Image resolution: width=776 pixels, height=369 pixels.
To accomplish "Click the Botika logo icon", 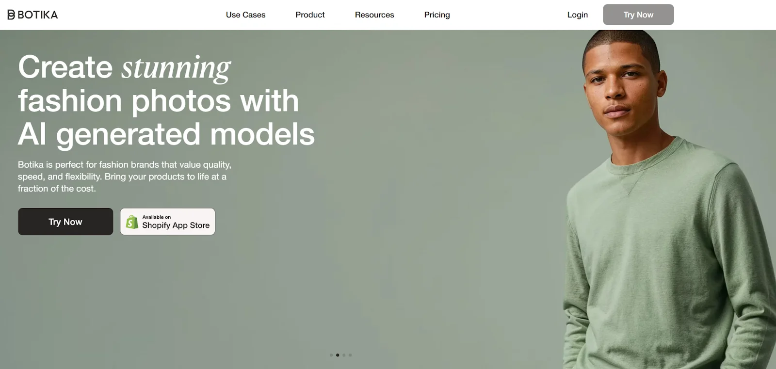I will 11,15.
